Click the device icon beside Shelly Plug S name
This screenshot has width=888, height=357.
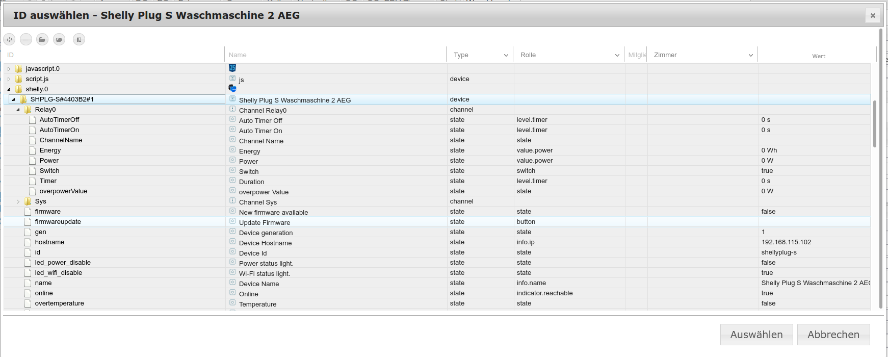point(232,99)
